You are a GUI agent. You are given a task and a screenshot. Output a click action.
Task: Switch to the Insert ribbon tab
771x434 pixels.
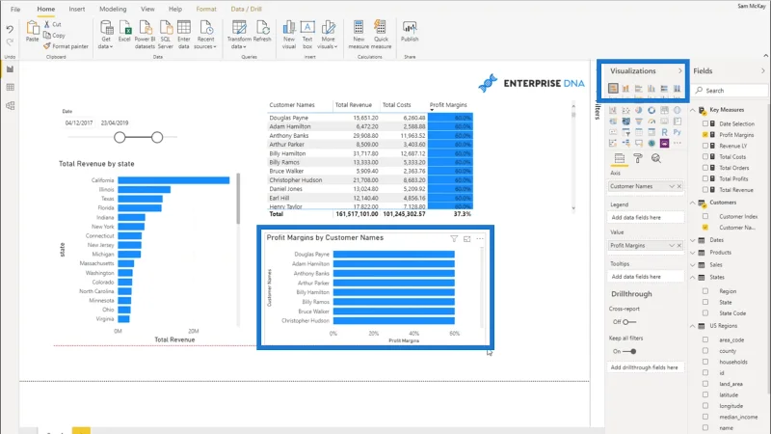77,9
